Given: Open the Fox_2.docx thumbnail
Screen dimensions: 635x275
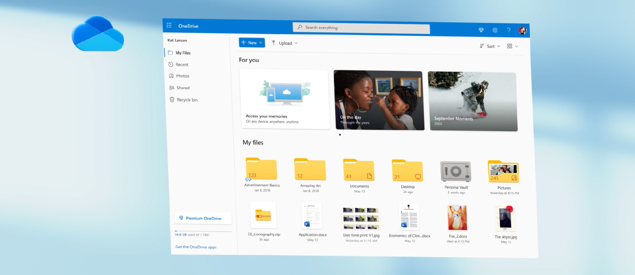Looking at the screenshot, I should (x=457, y=218).
